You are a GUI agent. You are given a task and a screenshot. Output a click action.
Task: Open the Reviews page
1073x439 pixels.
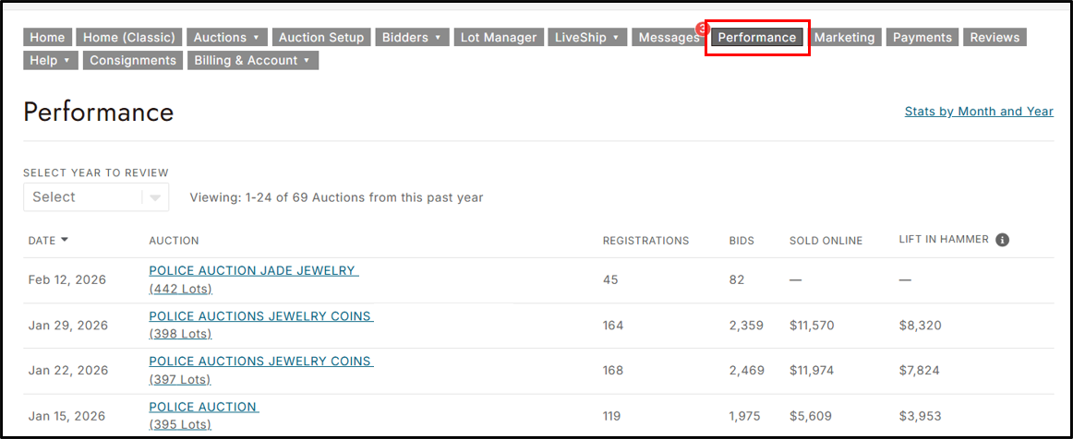995,38
